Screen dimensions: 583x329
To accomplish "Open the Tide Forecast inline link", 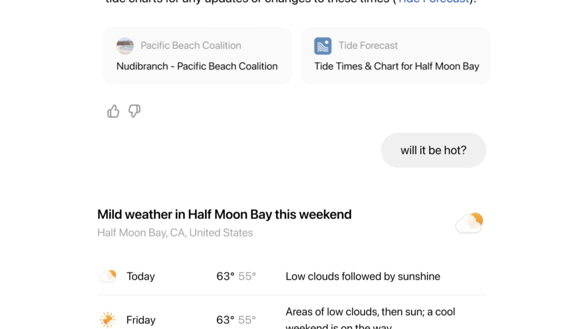I will [433, 2].
